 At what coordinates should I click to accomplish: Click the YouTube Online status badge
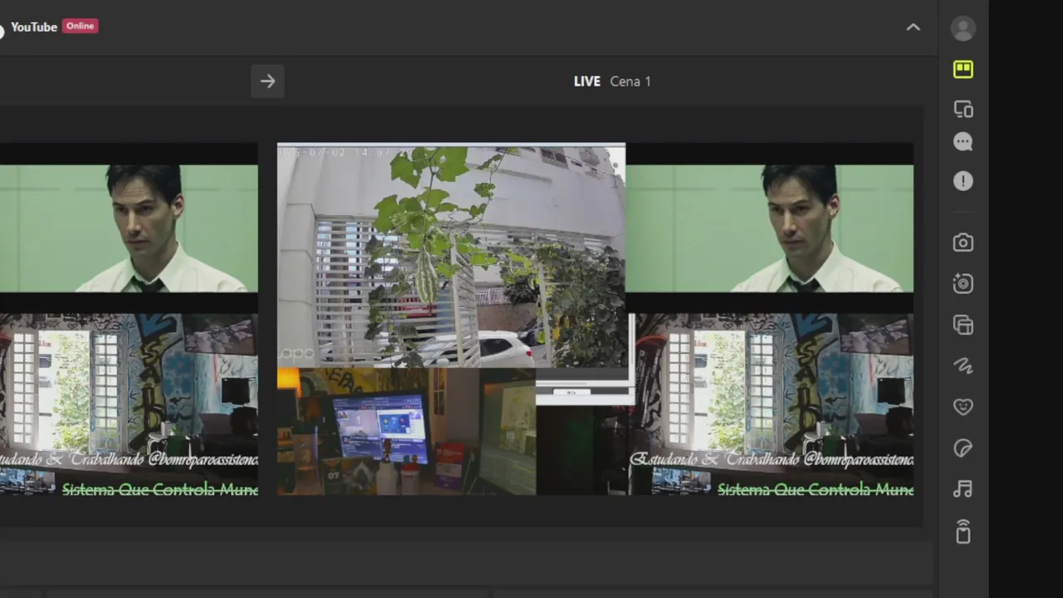tap(81, 26)
